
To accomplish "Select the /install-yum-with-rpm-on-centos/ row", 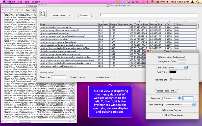I will [93, 51].
